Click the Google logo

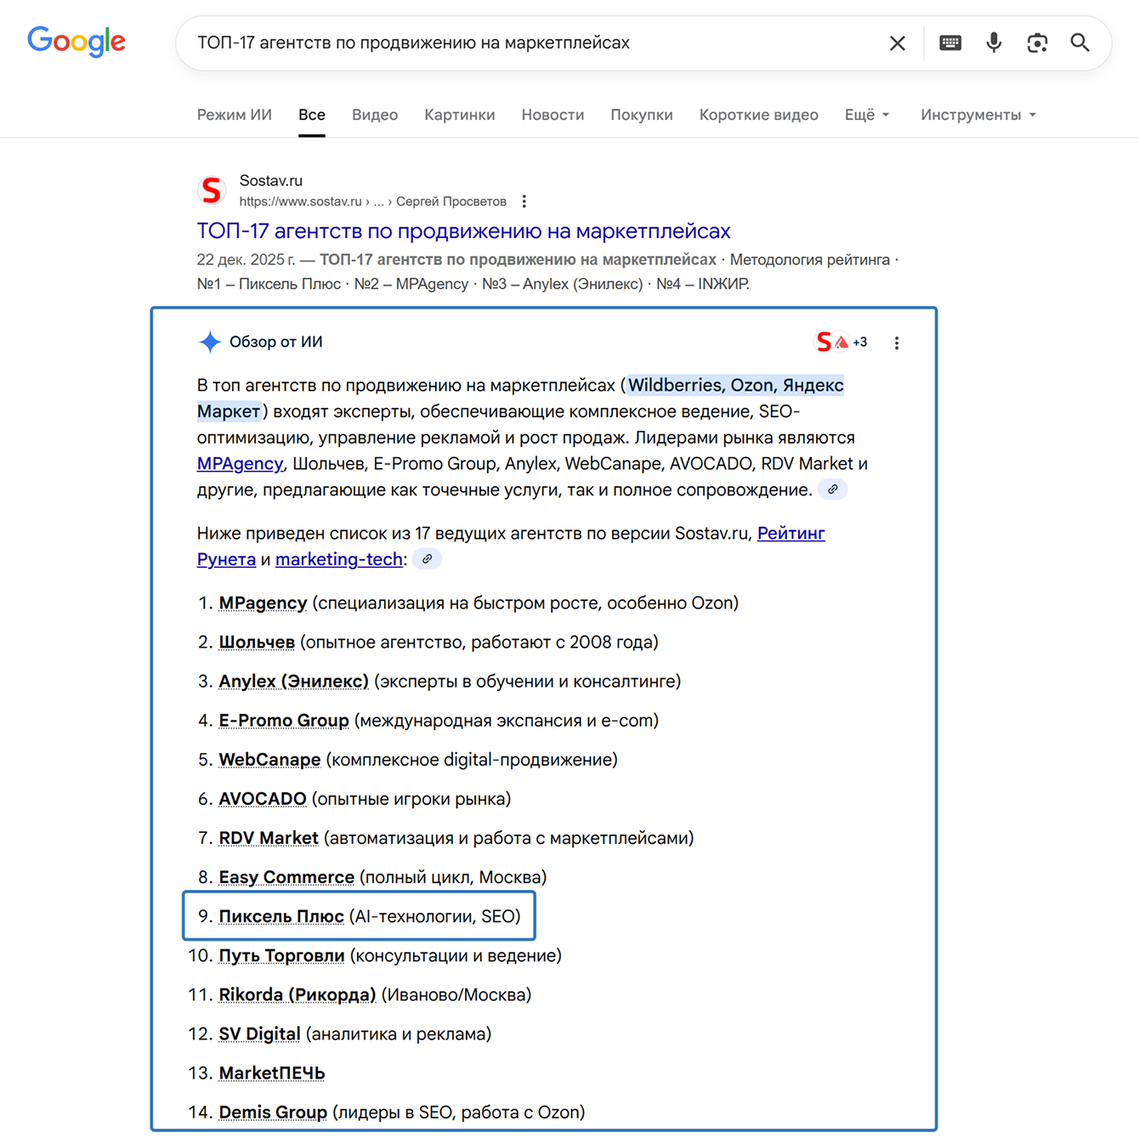point(76,41)
